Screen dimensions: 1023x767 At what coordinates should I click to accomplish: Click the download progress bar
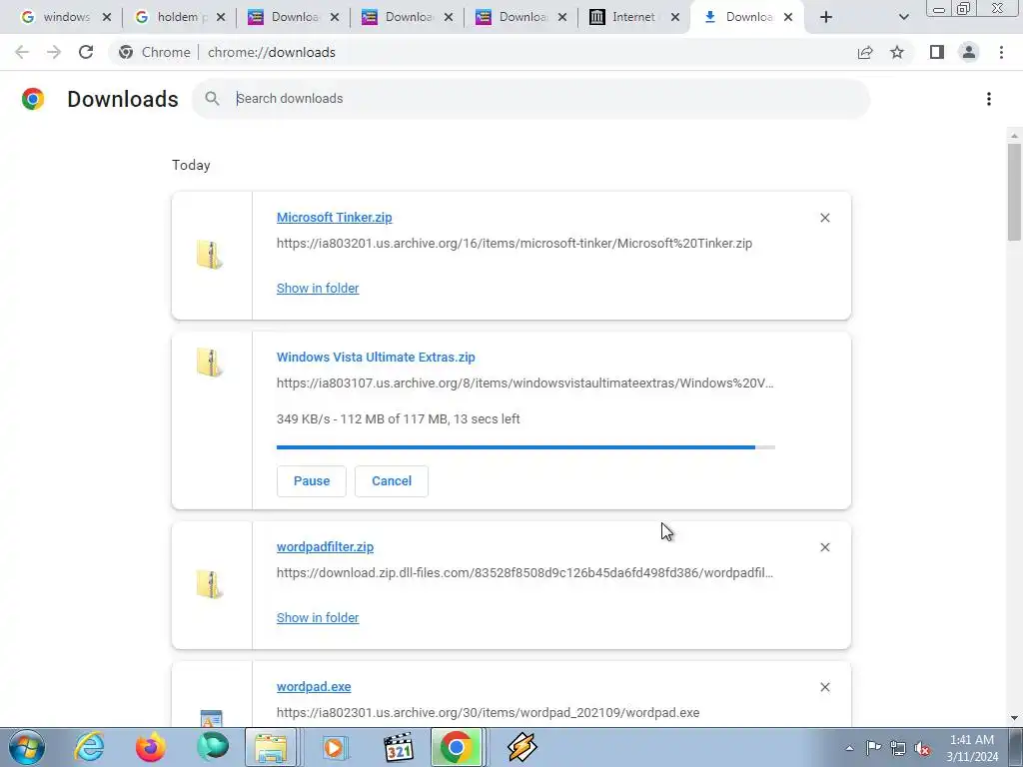pyautogui.click(x=525, y=447)
